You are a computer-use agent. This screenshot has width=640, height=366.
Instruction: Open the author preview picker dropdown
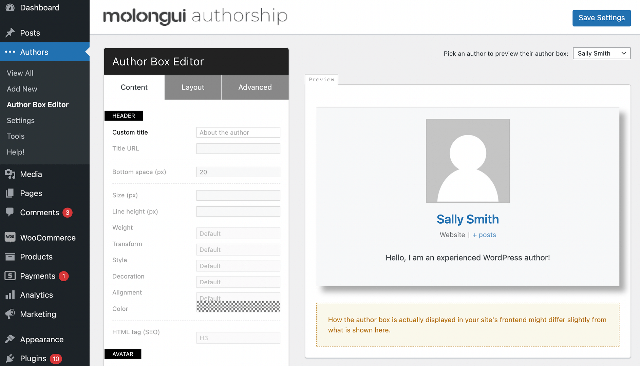coord(601,54)
